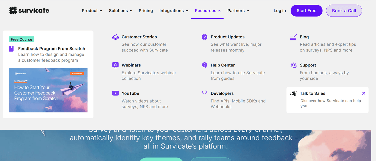Click 'See what went live' description
Viewport: 376px width, 161px height.
(236, 47)
